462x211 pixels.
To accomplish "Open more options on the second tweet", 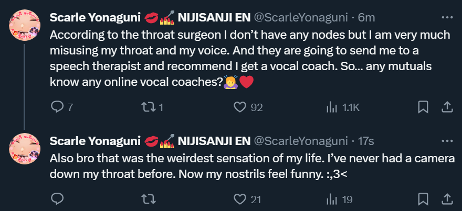I will [x=447, y=141].
